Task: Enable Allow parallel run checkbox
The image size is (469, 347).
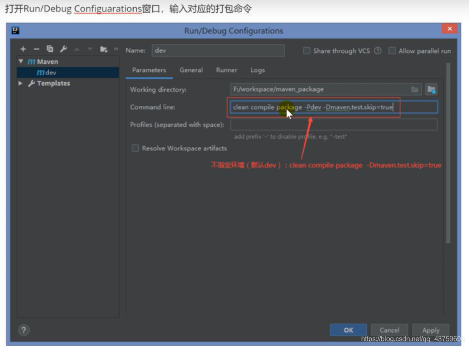Action: pyautogui.click(x=392, y=51)
